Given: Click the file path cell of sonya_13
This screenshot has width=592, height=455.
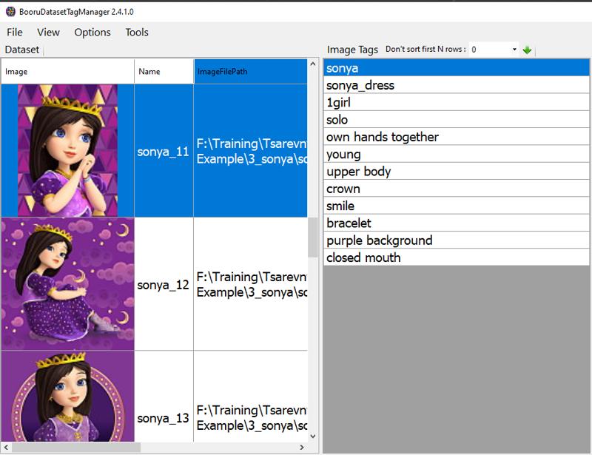Looking at the screenshot, I should pos(251,396).
